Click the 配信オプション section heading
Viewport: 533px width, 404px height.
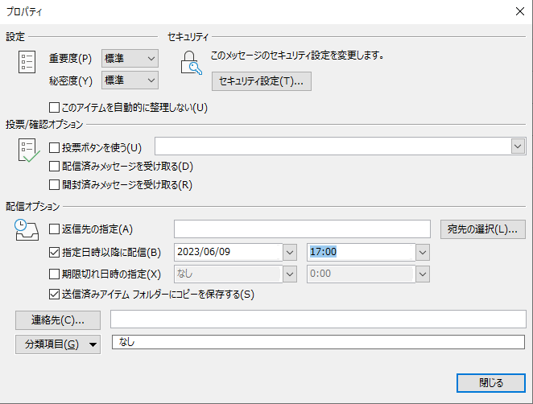tap(33, 206)
